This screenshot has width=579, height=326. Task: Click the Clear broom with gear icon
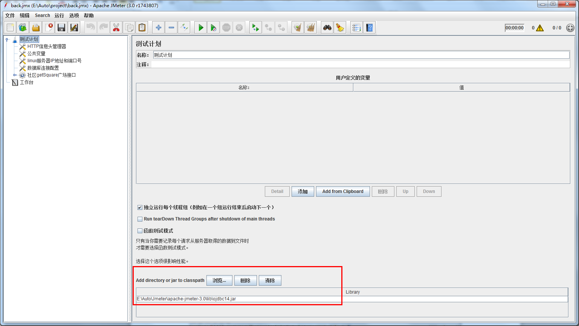click(298, 28)
